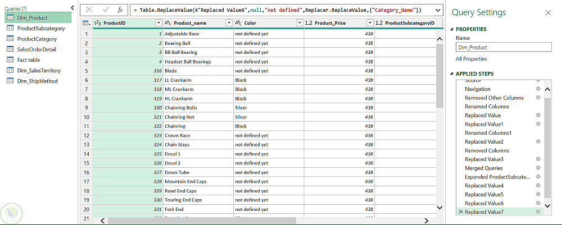Open settings gear for Replaced Value7 step

click(x=538, y=212)
